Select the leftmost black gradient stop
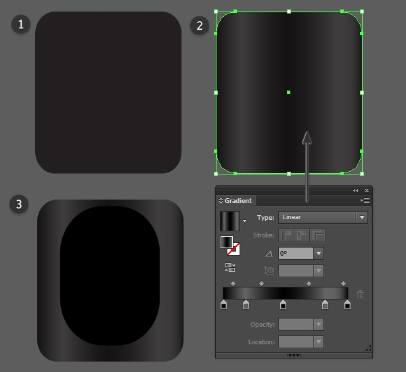This screenshot has width=406, height=372. tap(224, 304)
